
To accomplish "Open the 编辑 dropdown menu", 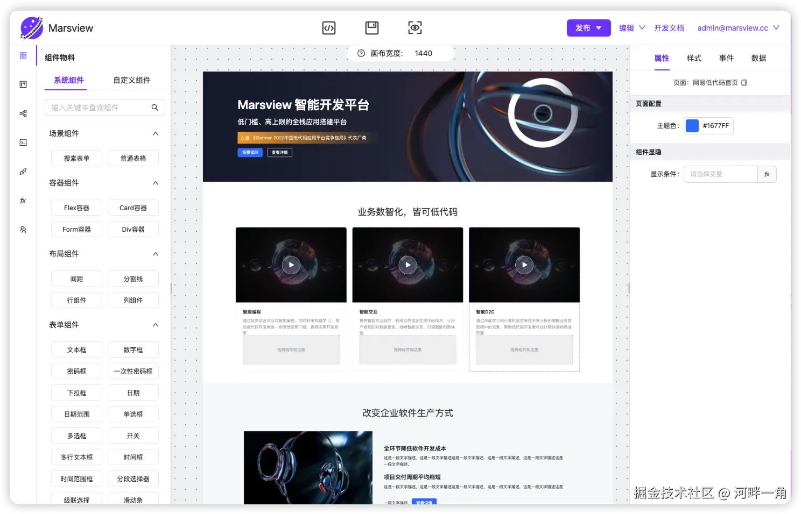I will click(x=632, y=28).
